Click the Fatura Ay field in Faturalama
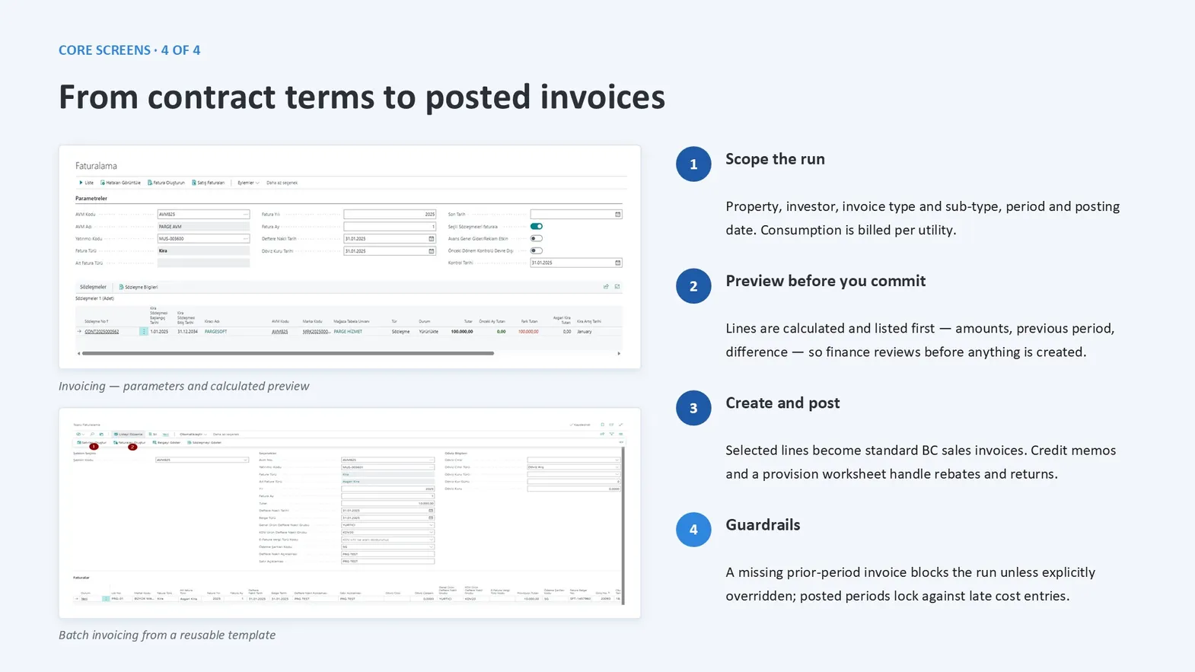 389,227
